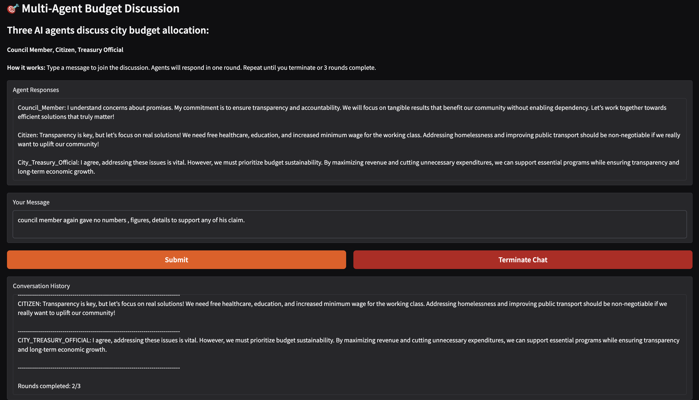Image resolution: width=699 pixels, height=400 pixels.
Task: Place cursor after 'claim.' in the typed message
Action: tap(245, 220)
